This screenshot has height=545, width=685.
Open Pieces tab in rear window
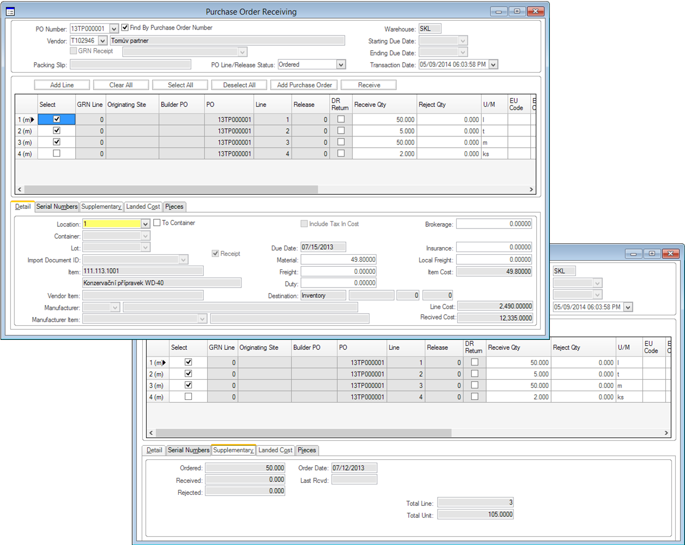click(x=307, y=450)
